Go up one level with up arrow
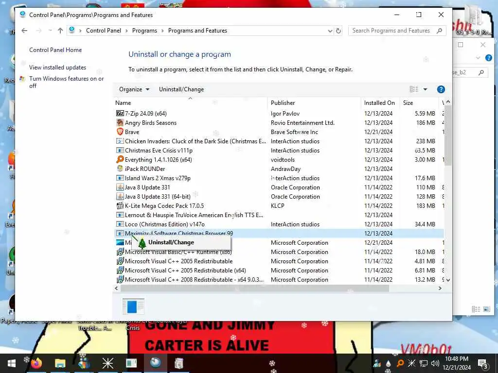The height and width of the screenshot is (373, 498). 60,31
